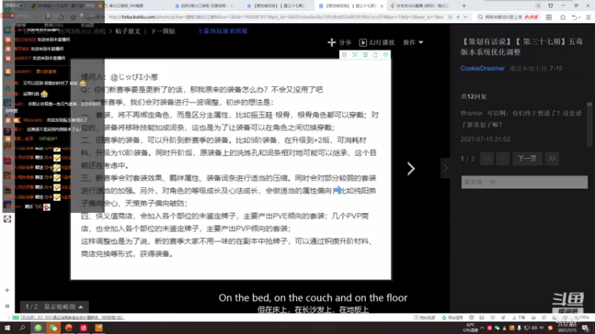This screenshot has height=334, width=595.
Task: Focus the 我也说一句 reply input box
Action: point(524,182)
